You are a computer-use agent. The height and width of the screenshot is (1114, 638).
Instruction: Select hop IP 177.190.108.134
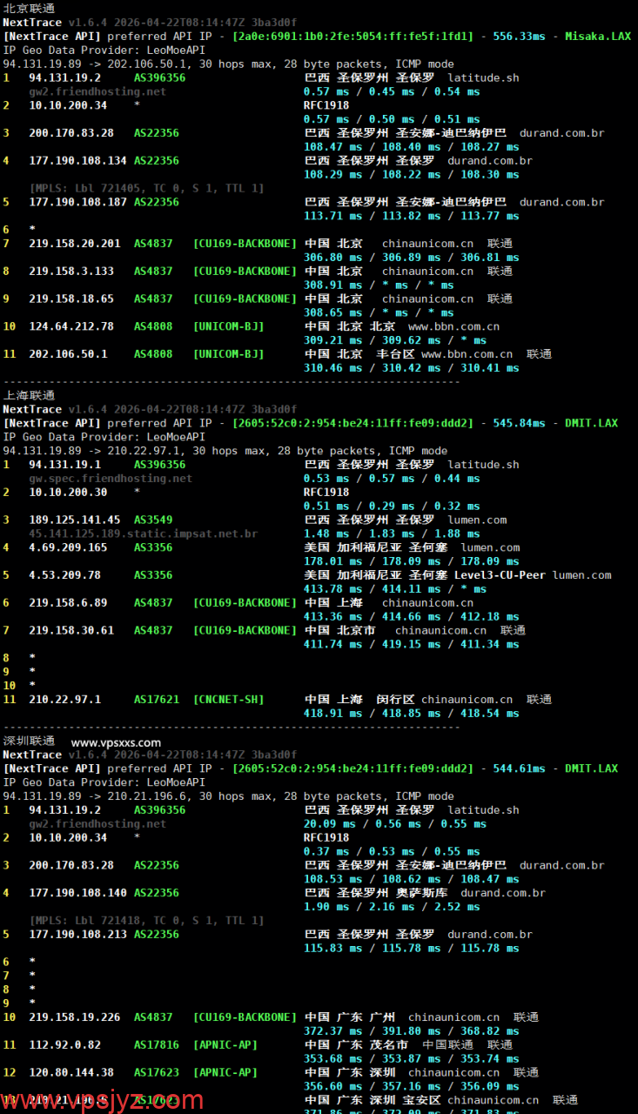pos(77,160)
